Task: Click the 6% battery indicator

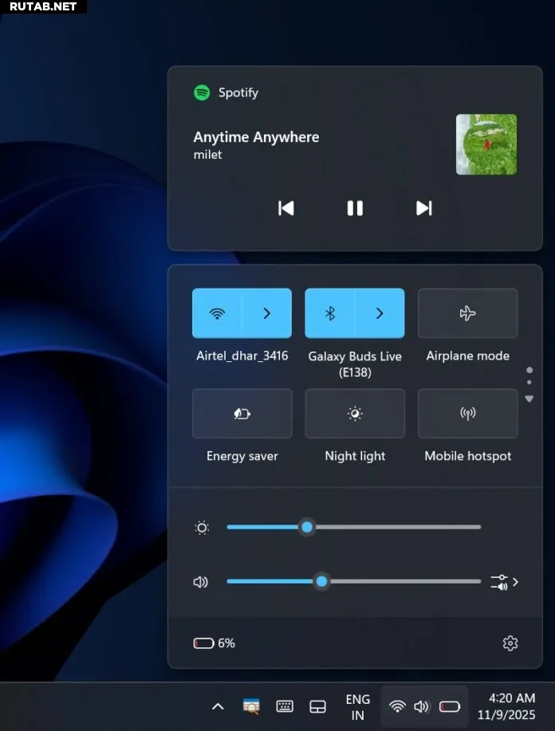Action: (x=215, y=643)
